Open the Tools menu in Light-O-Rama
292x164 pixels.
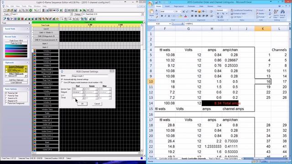pos(24,6)
